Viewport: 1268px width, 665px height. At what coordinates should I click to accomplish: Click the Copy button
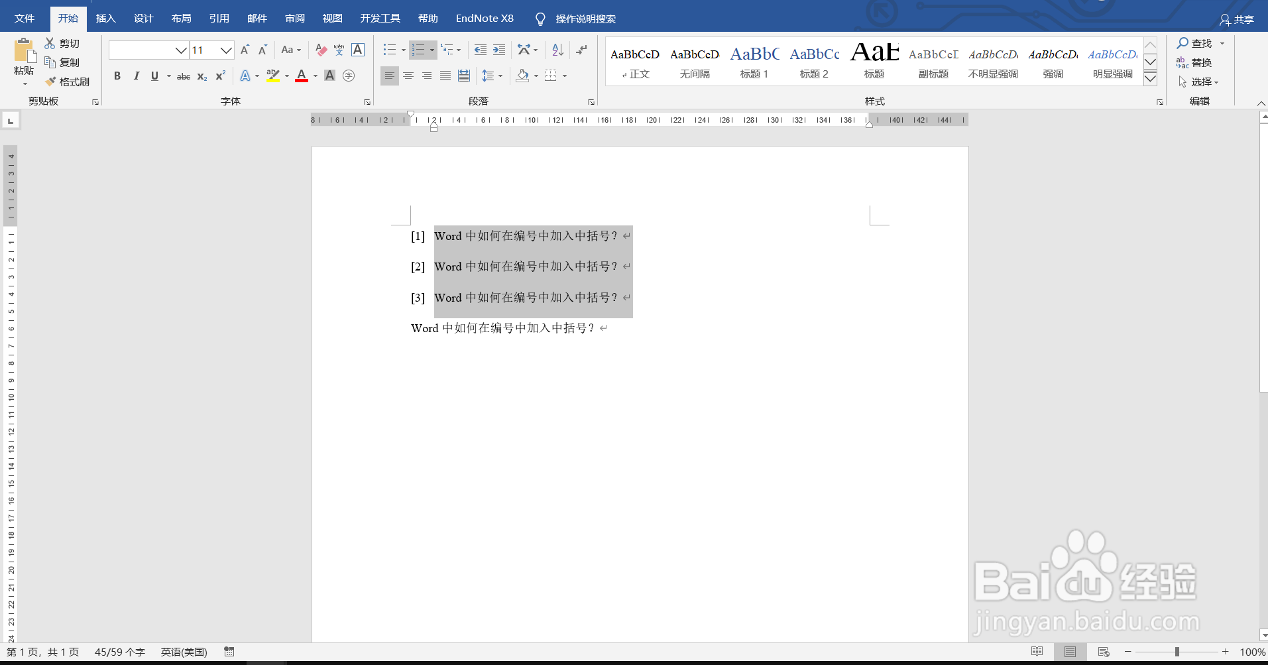[x=62, y=62]
